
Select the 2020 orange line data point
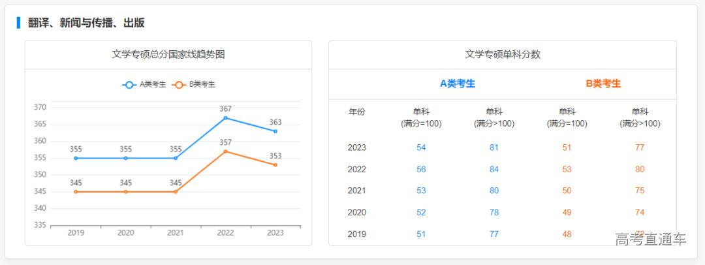[126, 192]
